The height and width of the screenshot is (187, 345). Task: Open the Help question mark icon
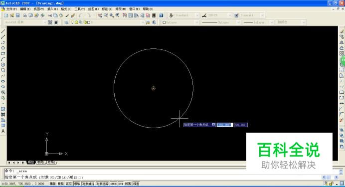pos(161,15)
